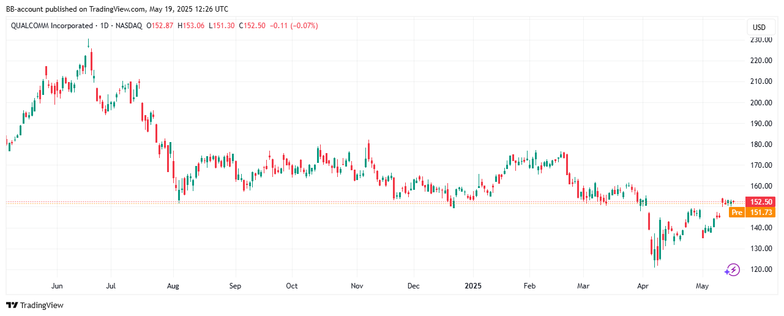The width and height of the screenshot is (784, 316).
Task: Click the L151.30 low value
Action: (222, 26)
